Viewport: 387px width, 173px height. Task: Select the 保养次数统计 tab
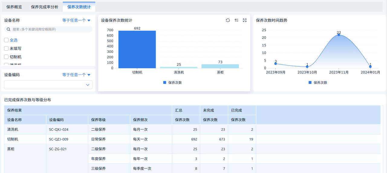[79, 7]
